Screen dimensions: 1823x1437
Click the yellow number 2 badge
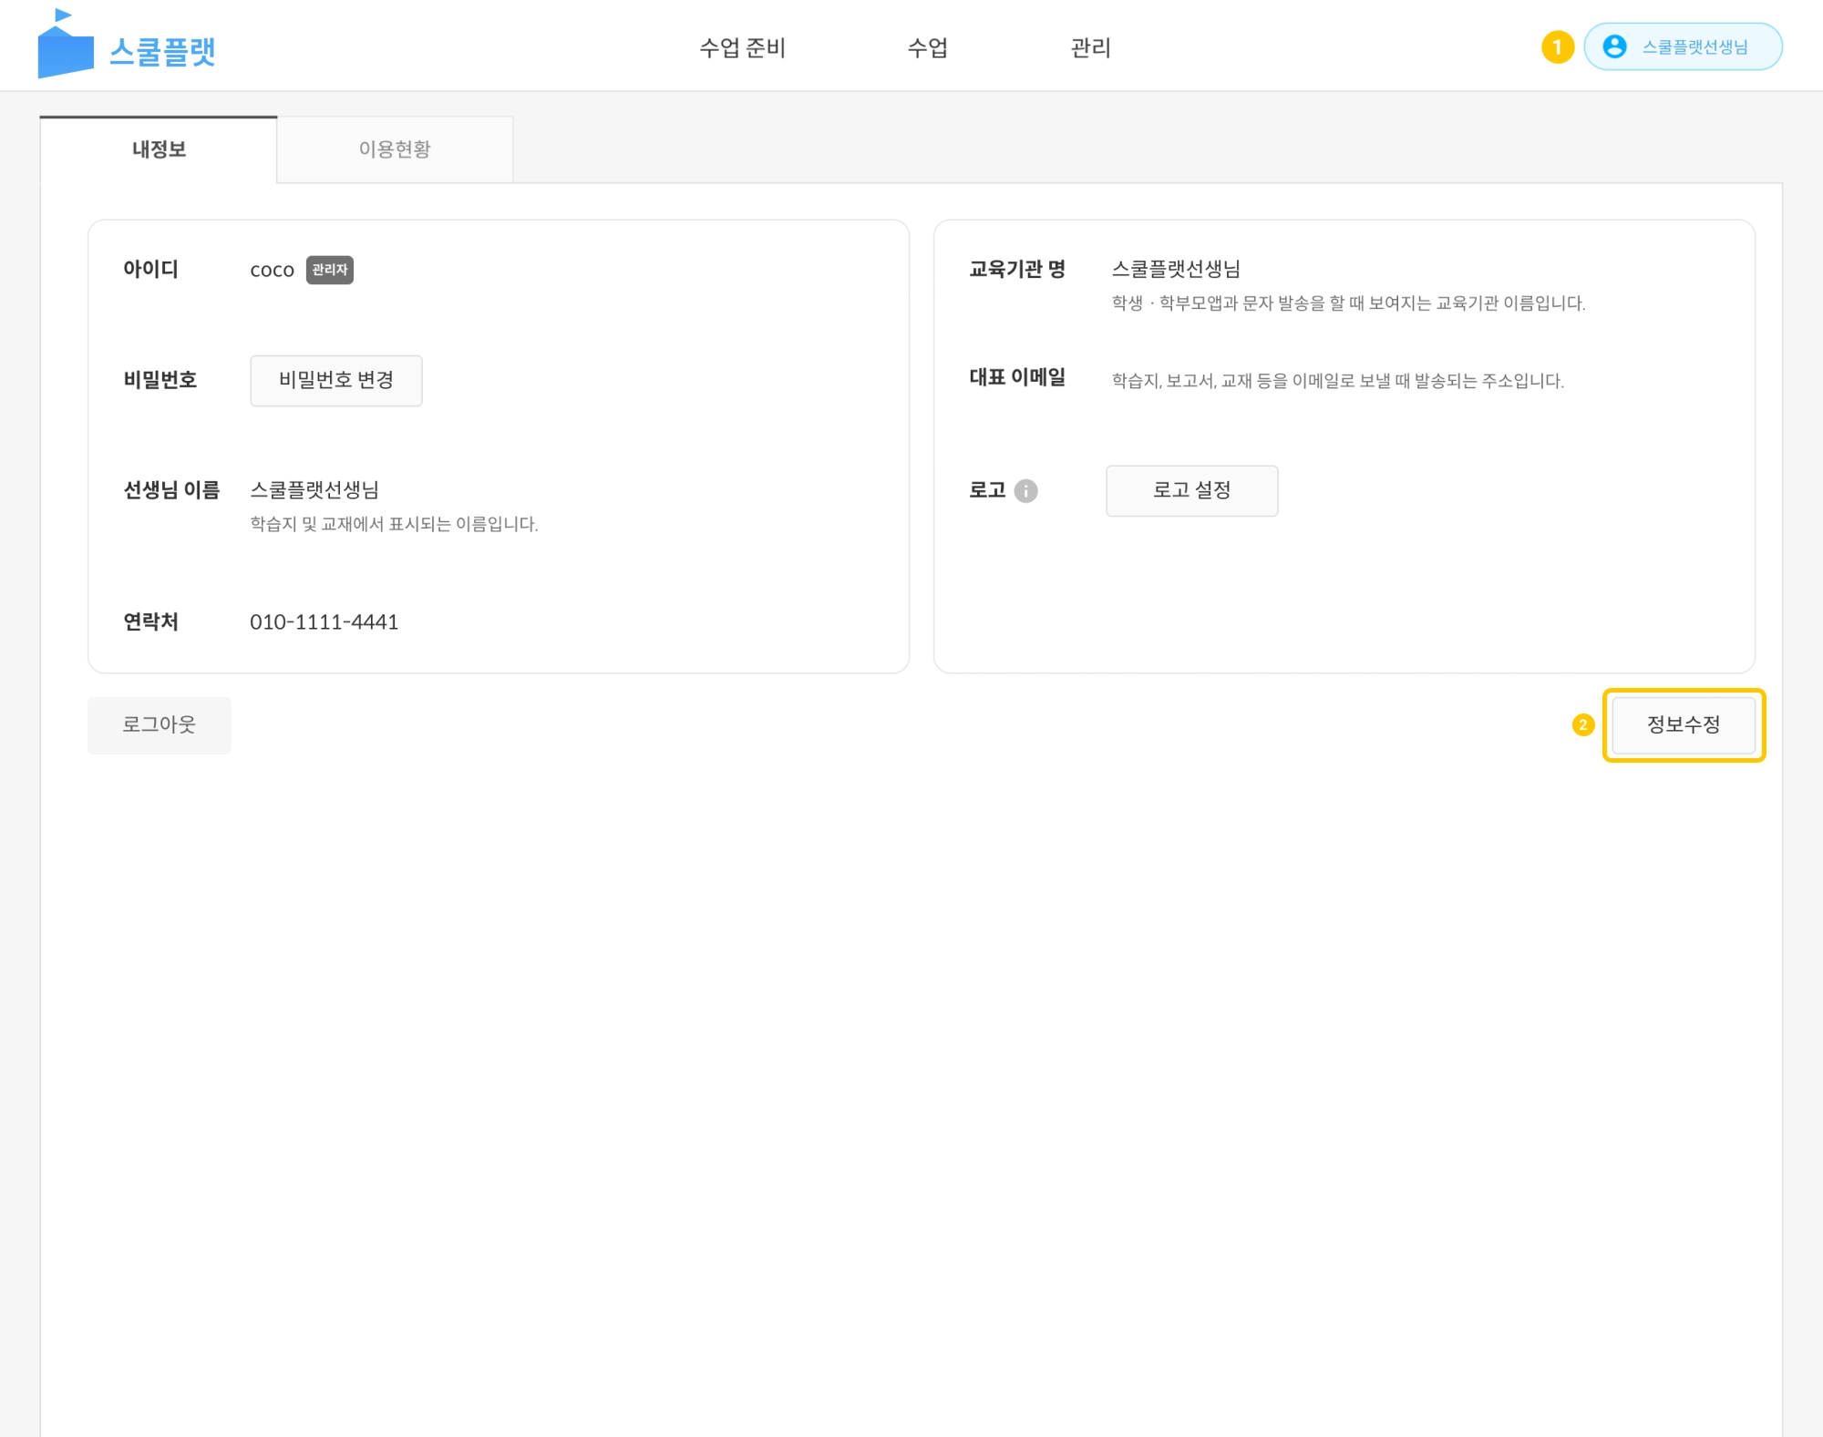click(1583, 725)
